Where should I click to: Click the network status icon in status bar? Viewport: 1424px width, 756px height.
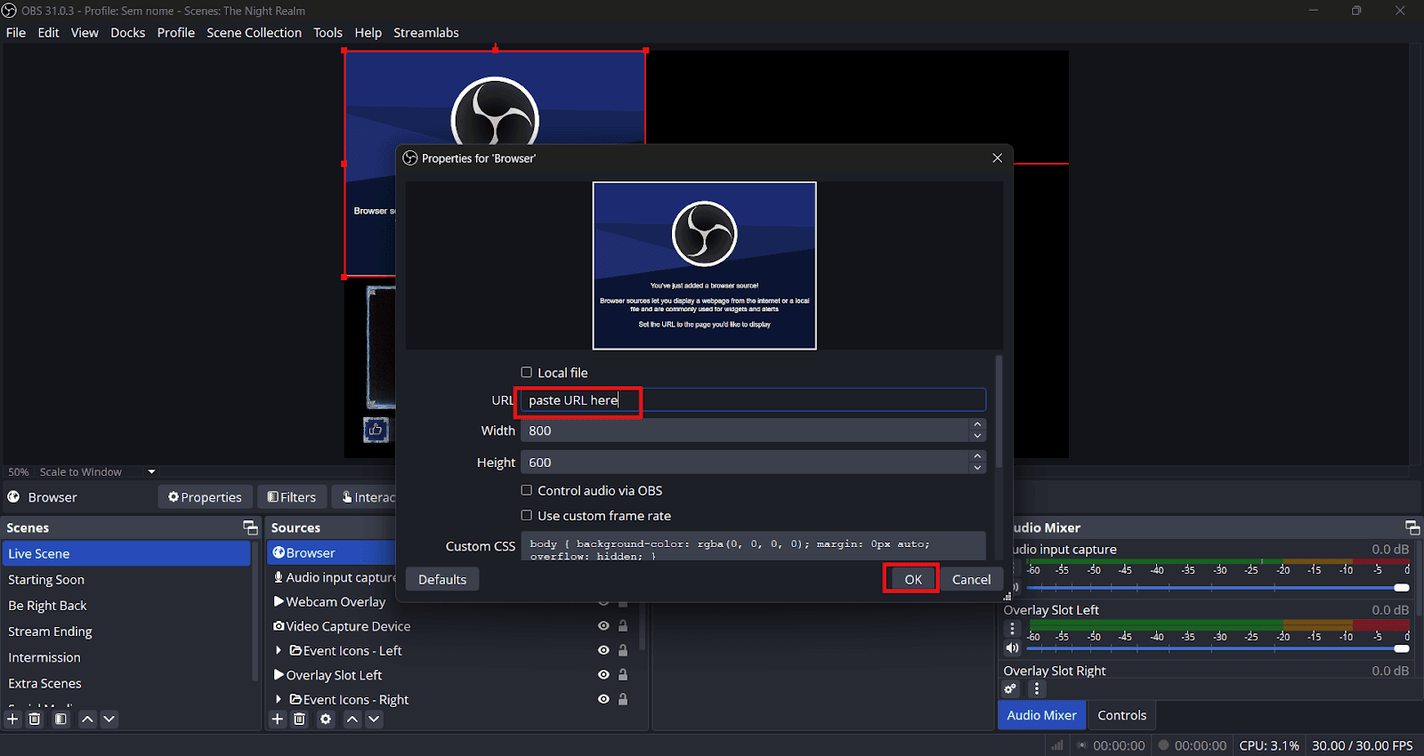[x=1056, y=745]
